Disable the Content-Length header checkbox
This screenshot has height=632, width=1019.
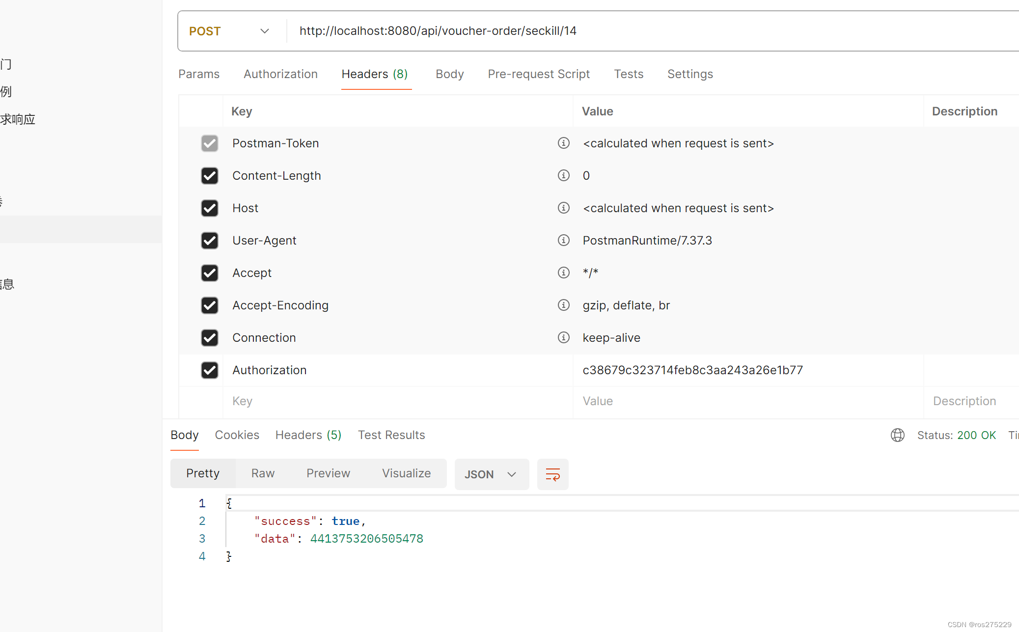tap(210, 175)
